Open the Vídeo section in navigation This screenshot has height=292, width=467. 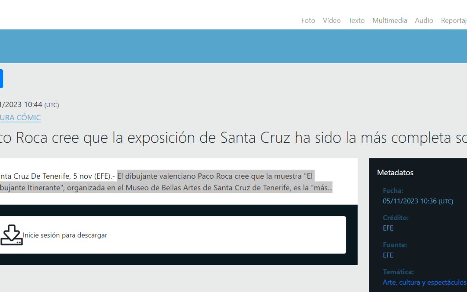[332, 21]
